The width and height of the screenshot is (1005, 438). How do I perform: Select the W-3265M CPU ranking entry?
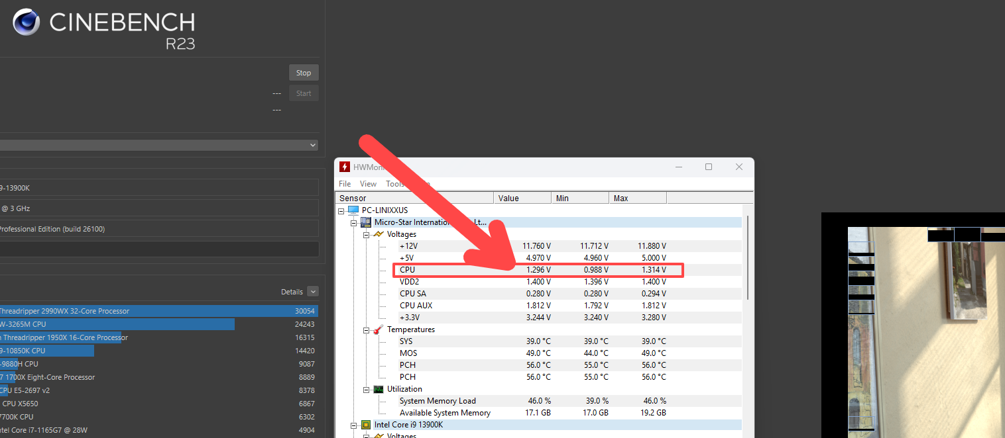click(159, 324)
